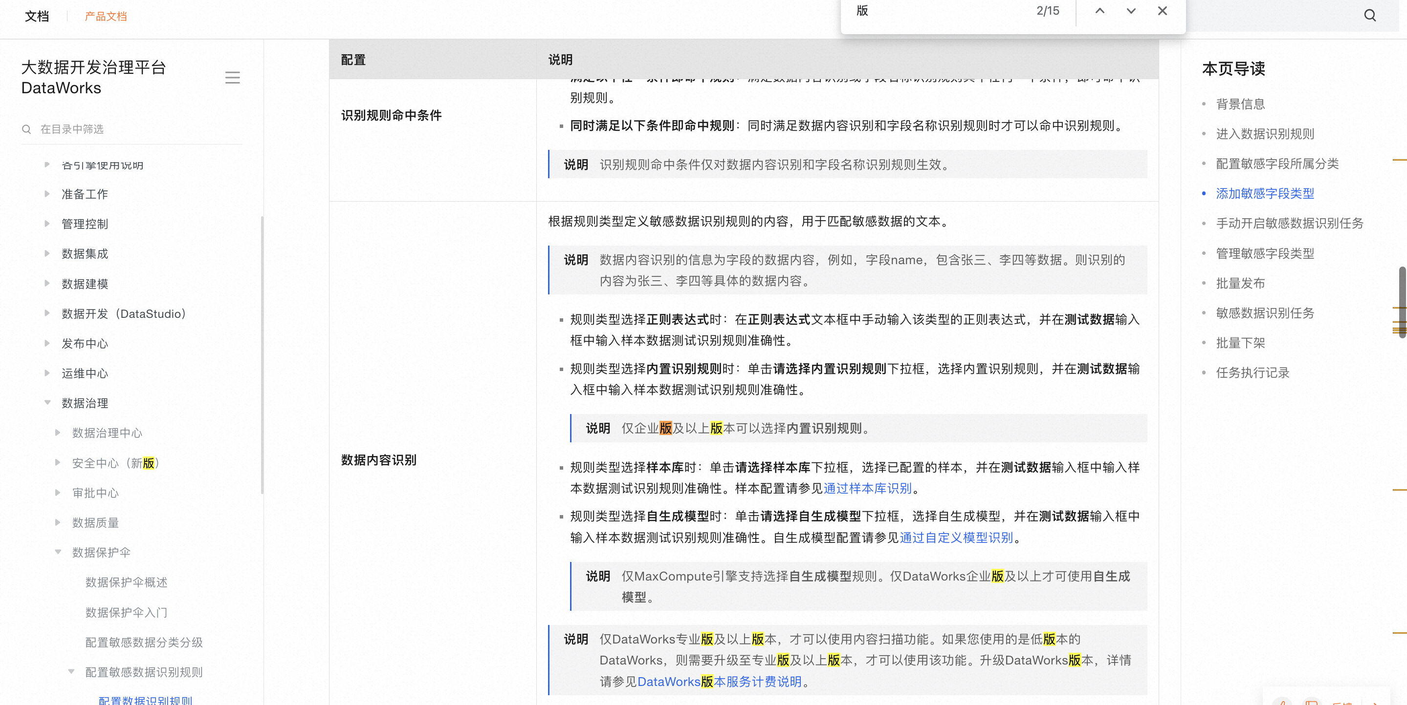Expand the 审批中心 tree arrow
The height and width of the screenshot is (705, 1407).
pyautogui.click(x=58, y=493)
